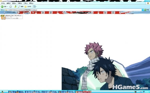Image resolution: width=150 pixels, height=93 pixels.
Task: Open the 查看(V) View menu
Action: click(14, 3)
